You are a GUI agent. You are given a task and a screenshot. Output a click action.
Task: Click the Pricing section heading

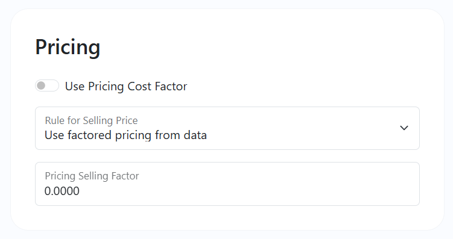coord(68,47)
